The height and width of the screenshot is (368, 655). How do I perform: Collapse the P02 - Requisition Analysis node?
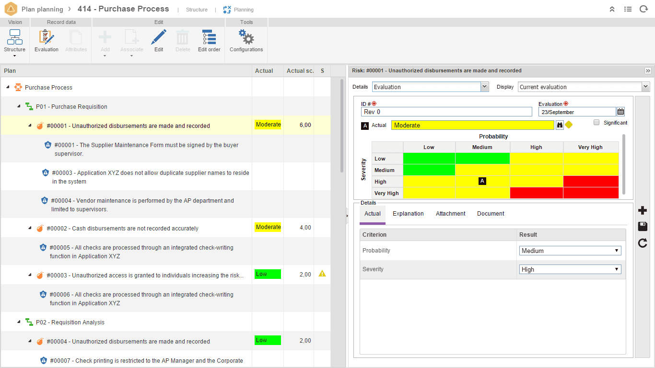tap(19, 322)
